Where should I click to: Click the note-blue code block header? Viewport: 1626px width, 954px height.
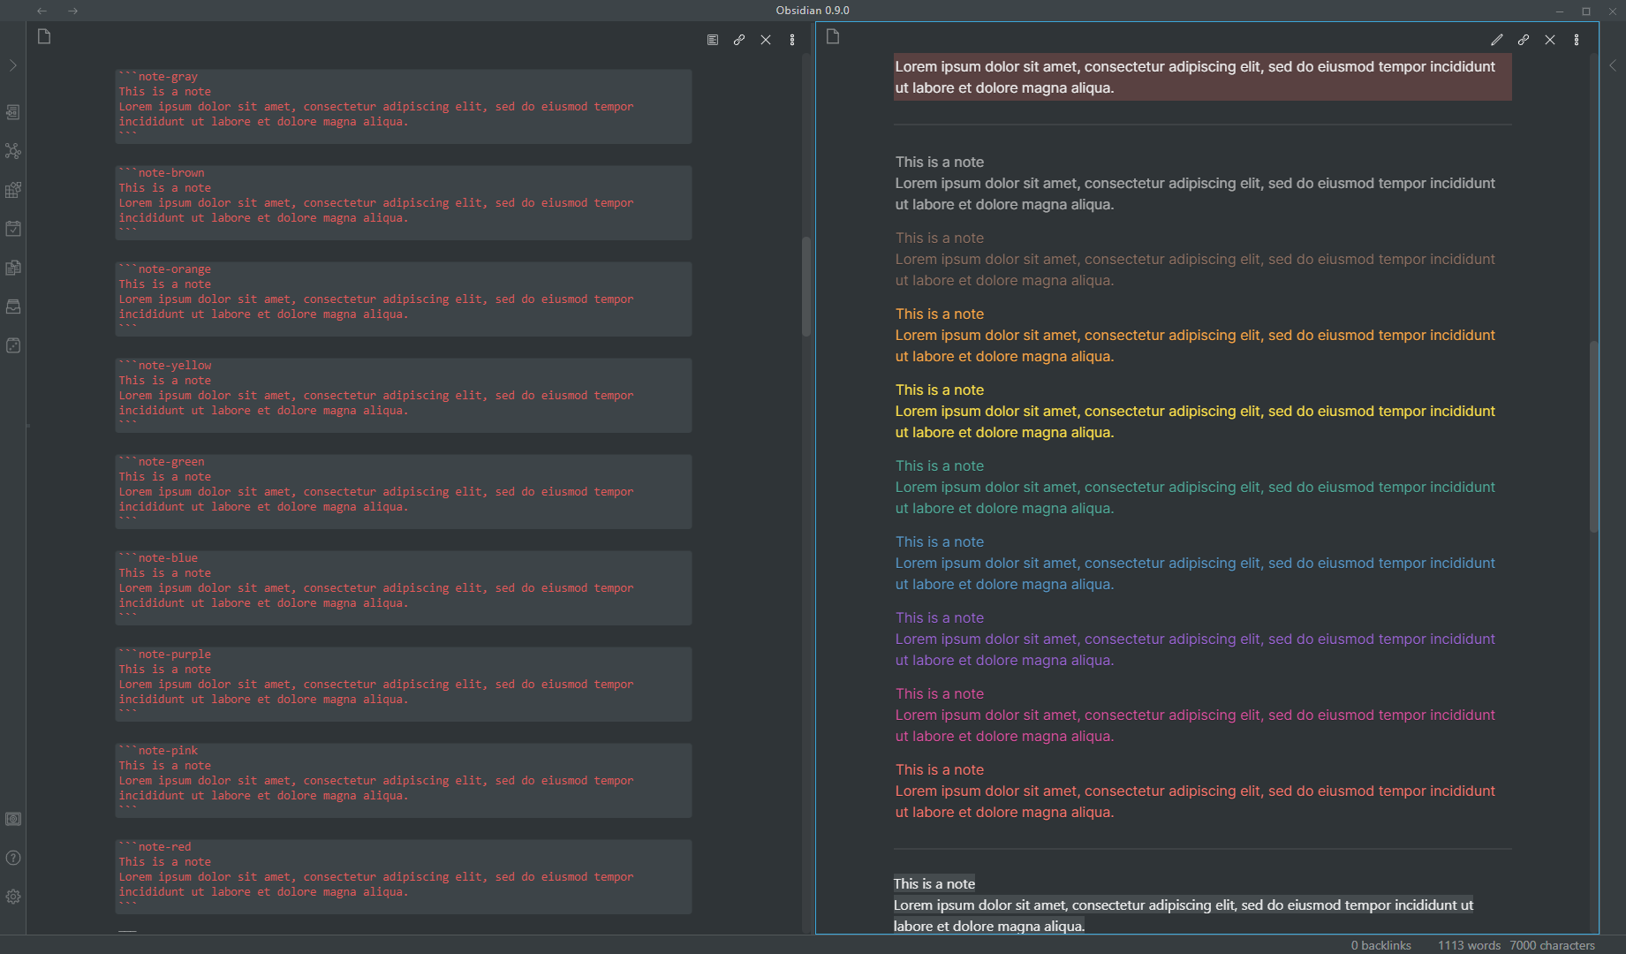(x=158, y=558)
